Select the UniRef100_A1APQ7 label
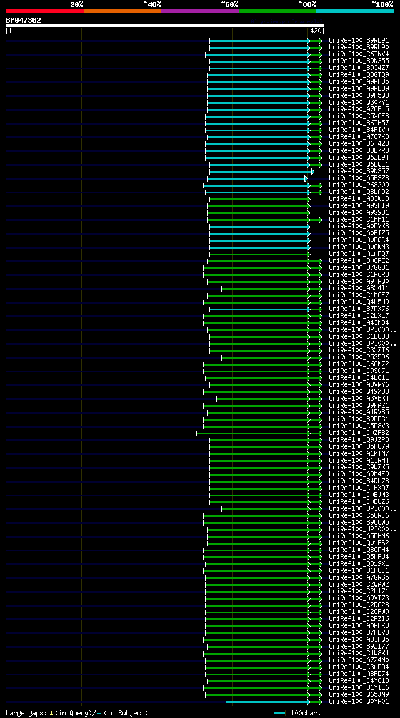The image size is (400, 718). point(359,254)
